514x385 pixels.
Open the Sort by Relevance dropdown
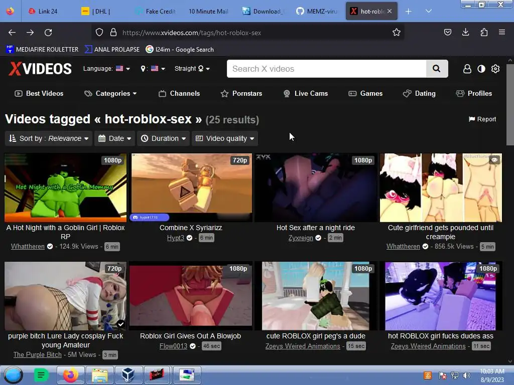click(49, 138)
